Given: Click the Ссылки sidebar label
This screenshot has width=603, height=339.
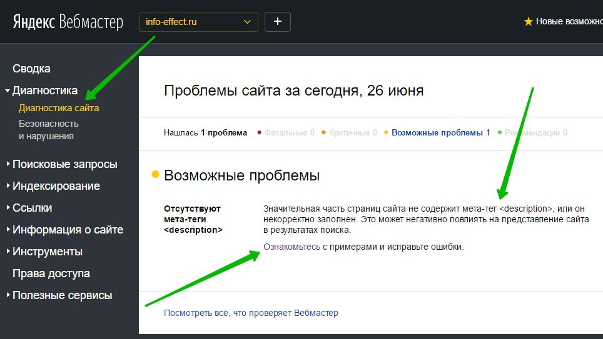Looking at the screenshot, I should click(x=33, y=208).
